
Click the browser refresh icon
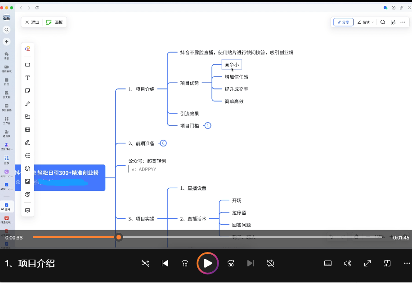37,8
